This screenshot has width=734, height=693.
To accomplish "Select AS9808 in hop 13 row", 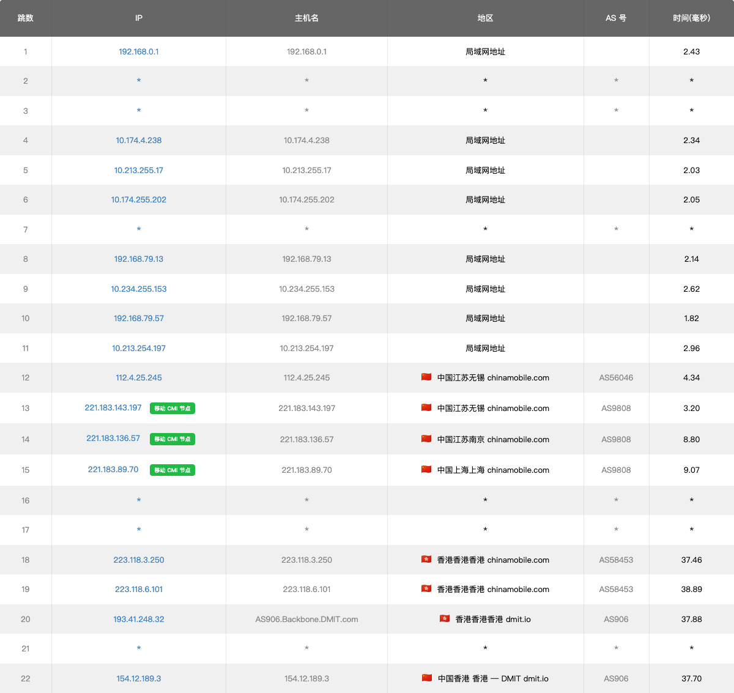I will 616,408.
